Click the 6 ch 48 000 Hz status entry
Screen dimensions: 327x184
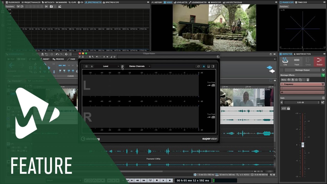(x=259, y=175)
